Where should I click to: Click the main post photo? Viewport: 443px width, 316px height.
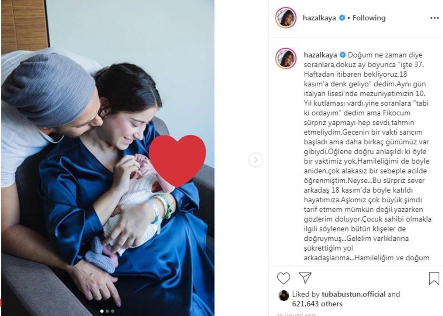coord(108,158)
